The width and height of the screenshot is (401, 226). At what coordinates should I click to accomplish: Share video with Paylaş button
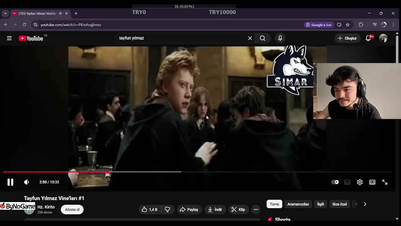tap(189, 209)
